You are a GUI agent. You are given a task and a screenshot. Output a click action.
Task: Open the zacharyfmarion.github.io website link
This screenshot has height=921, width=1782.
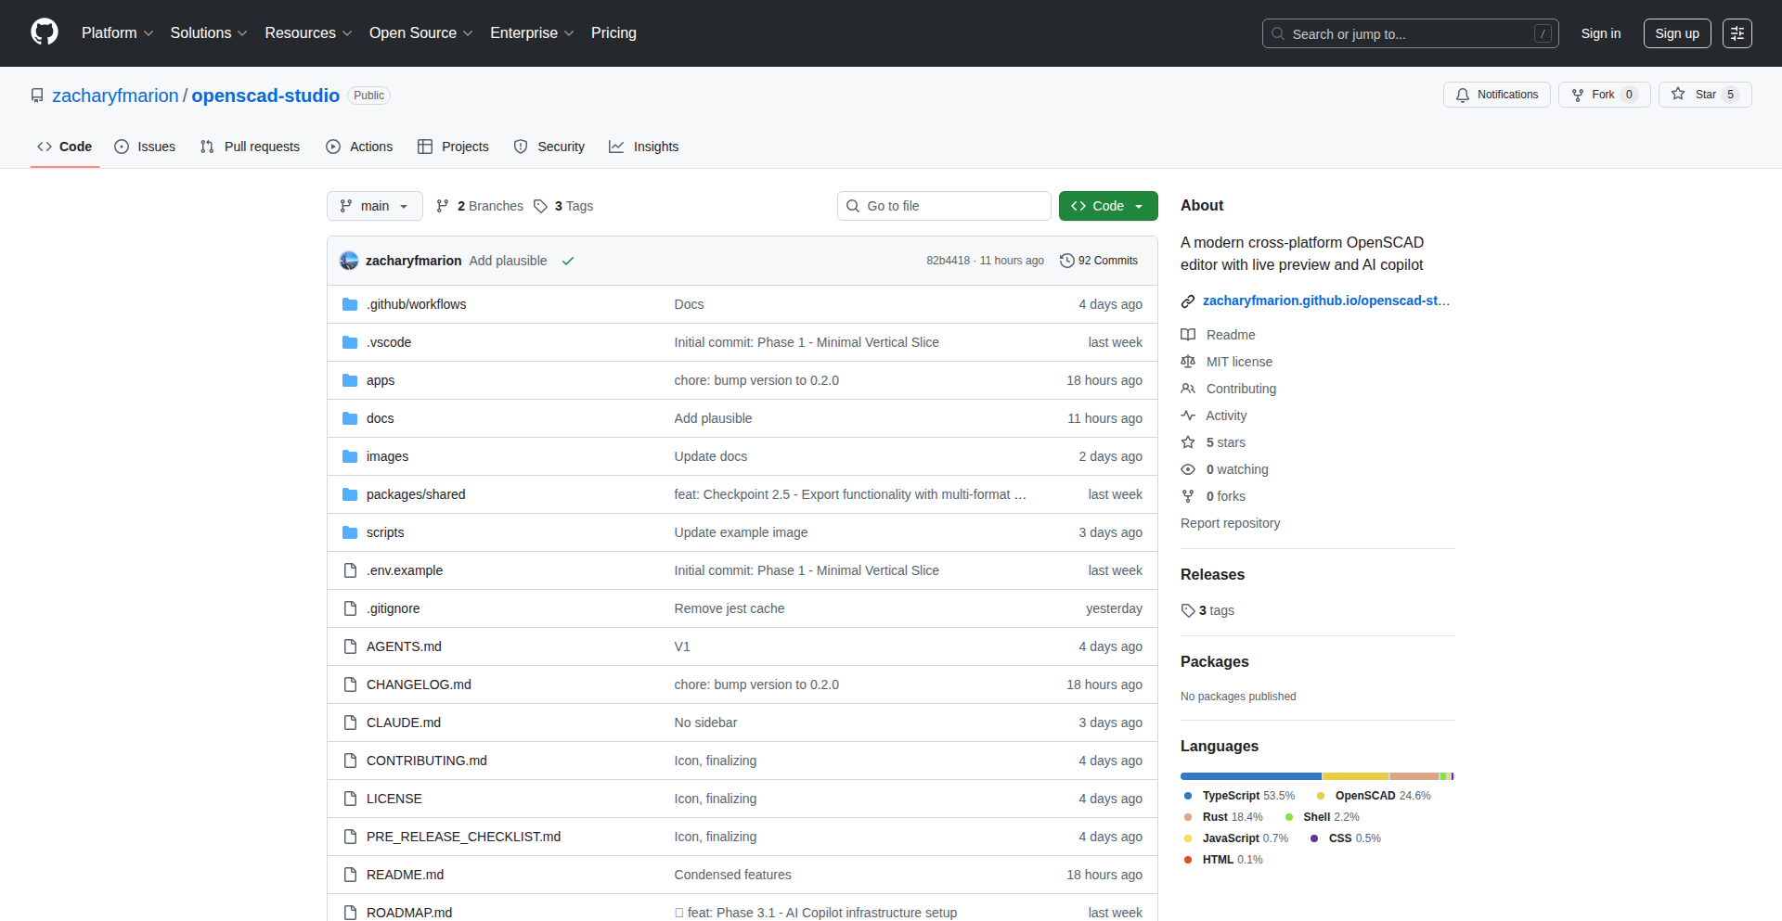pos(1325,301)
